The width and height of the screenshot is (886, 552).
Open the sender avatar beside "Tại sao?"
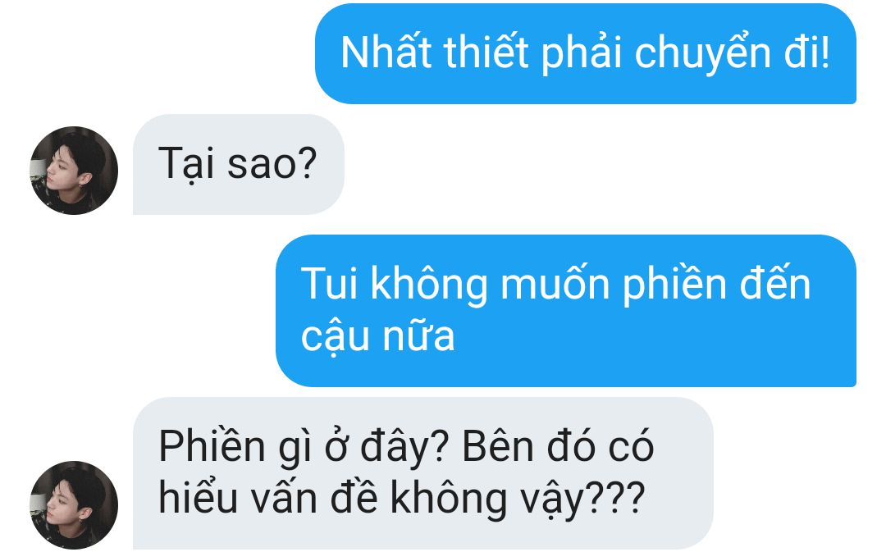point(74,170)
